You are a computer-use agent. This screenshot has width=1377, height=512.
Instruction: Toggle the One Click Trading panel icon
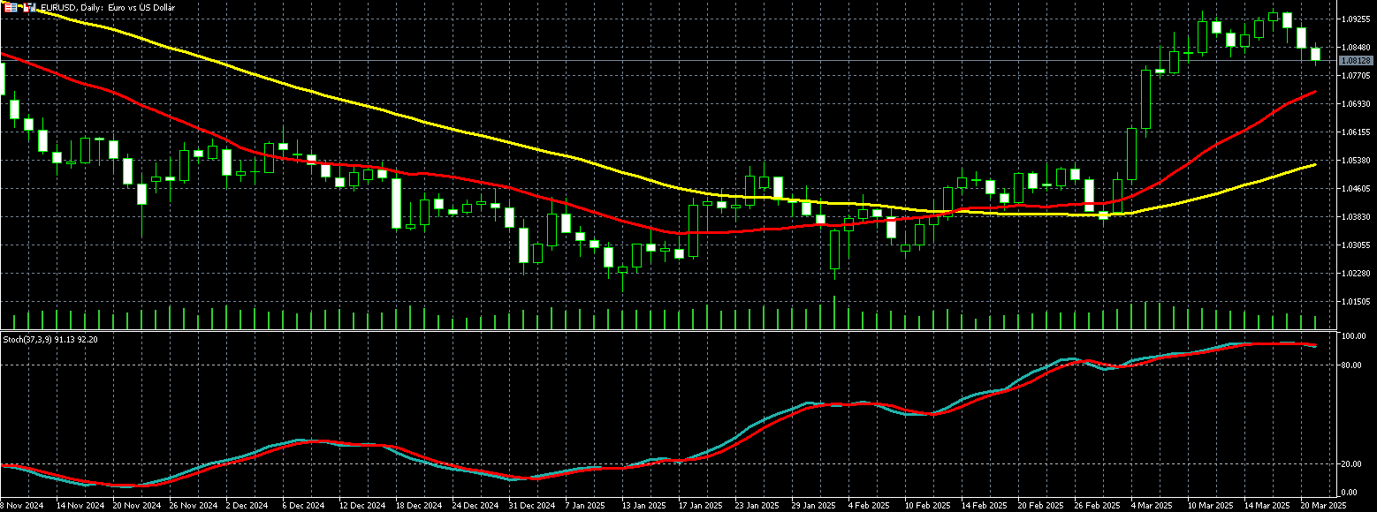click(x=27, y=7)
